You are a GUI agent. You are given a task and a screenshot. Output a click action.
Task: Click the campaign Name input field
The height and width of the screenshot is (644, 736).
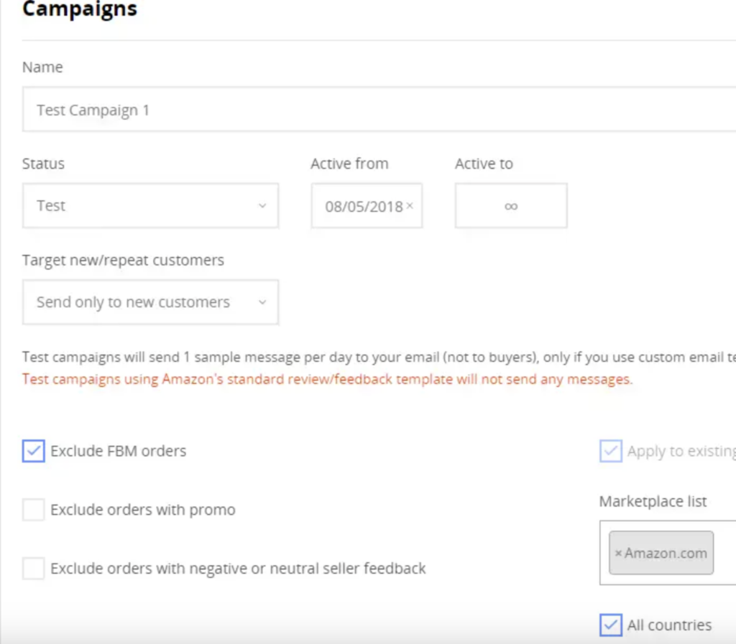point(379,109)
